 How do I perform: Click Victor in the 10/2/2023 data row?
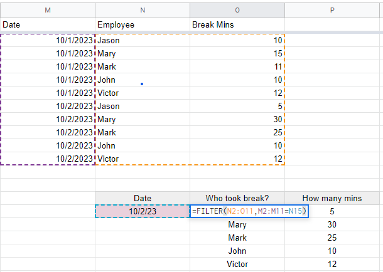click(x=143, y=159)
